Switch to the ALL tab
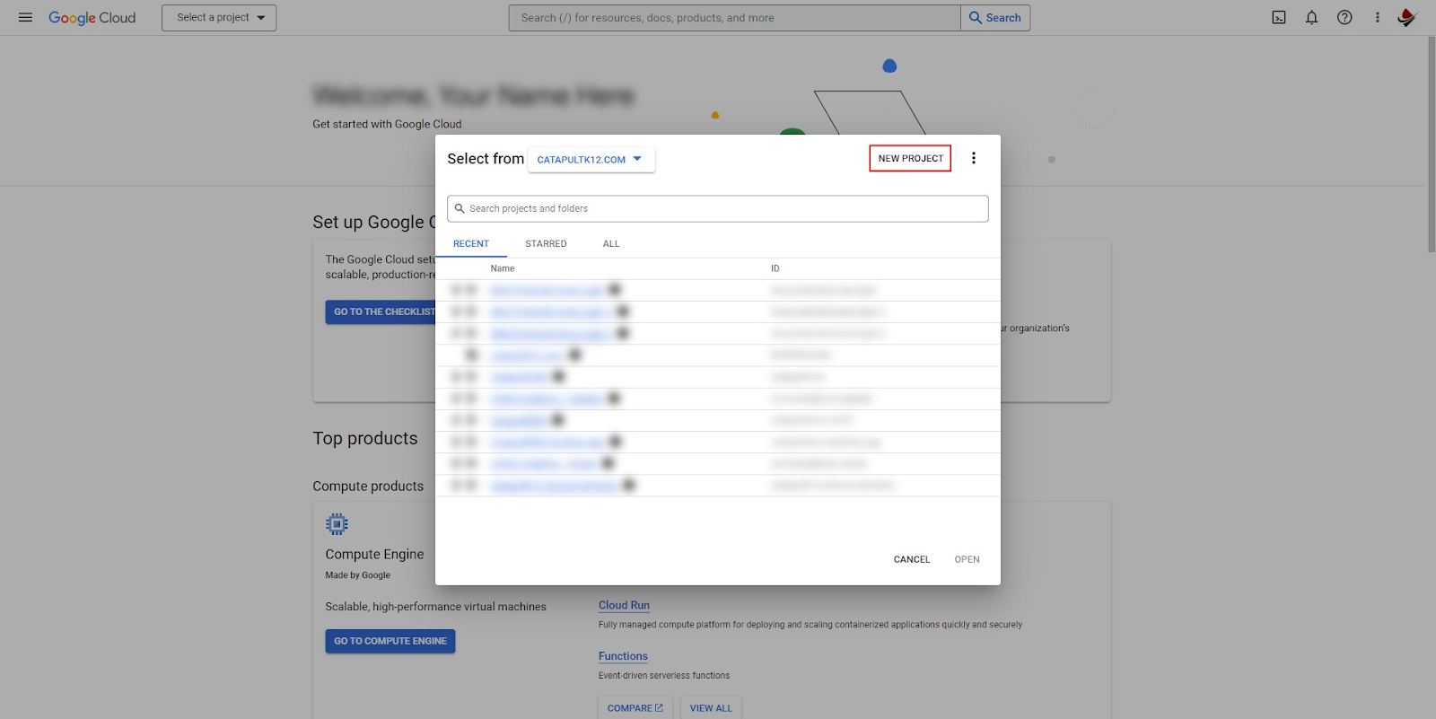1436x719 pixels. (x=611, y=244)
